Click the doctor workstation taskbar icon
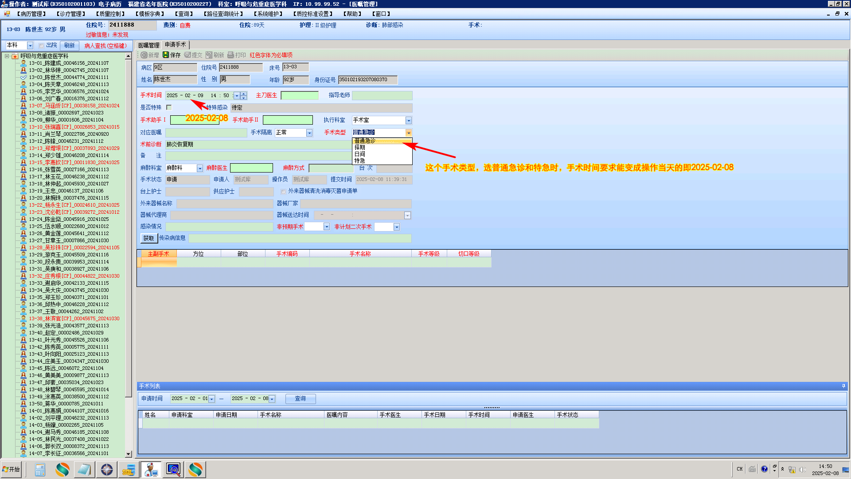The height and width of the screenshot is (479, 851). [x=151, y=469]
